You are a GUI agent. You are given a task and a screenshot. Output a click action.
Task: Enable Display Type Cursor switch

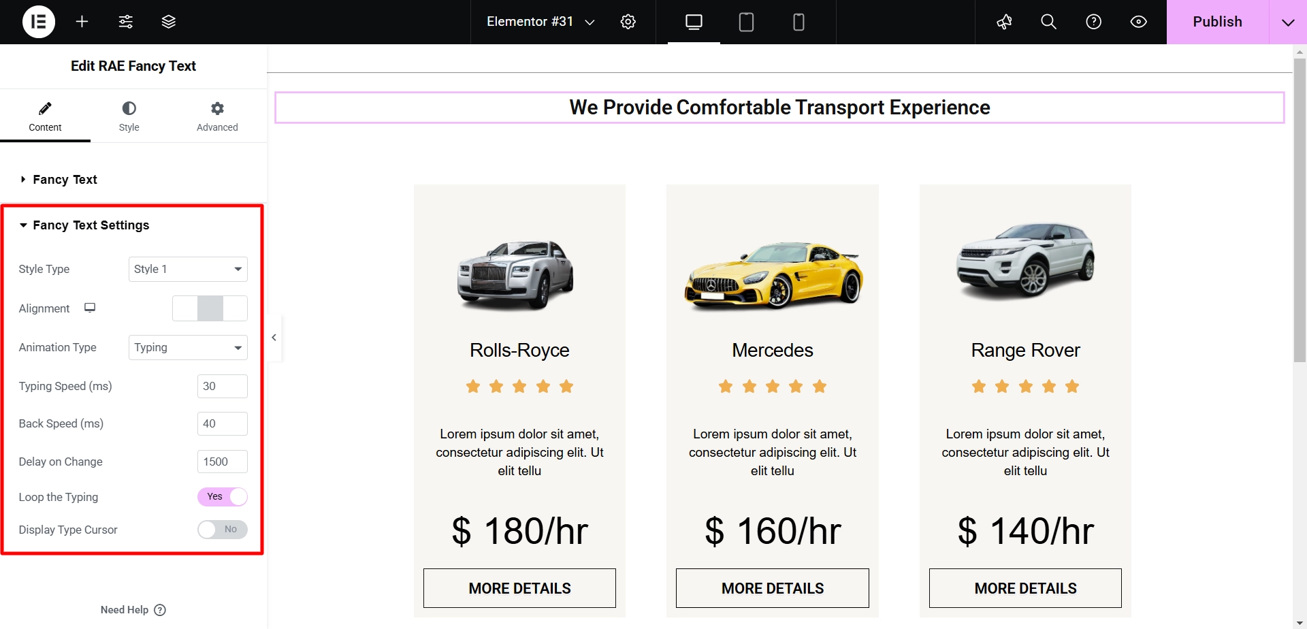coord(223,530)
